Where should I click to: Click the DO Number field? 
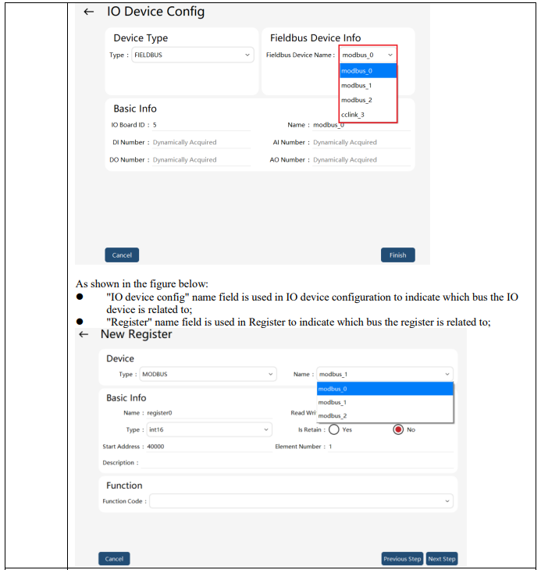[201, 160]
